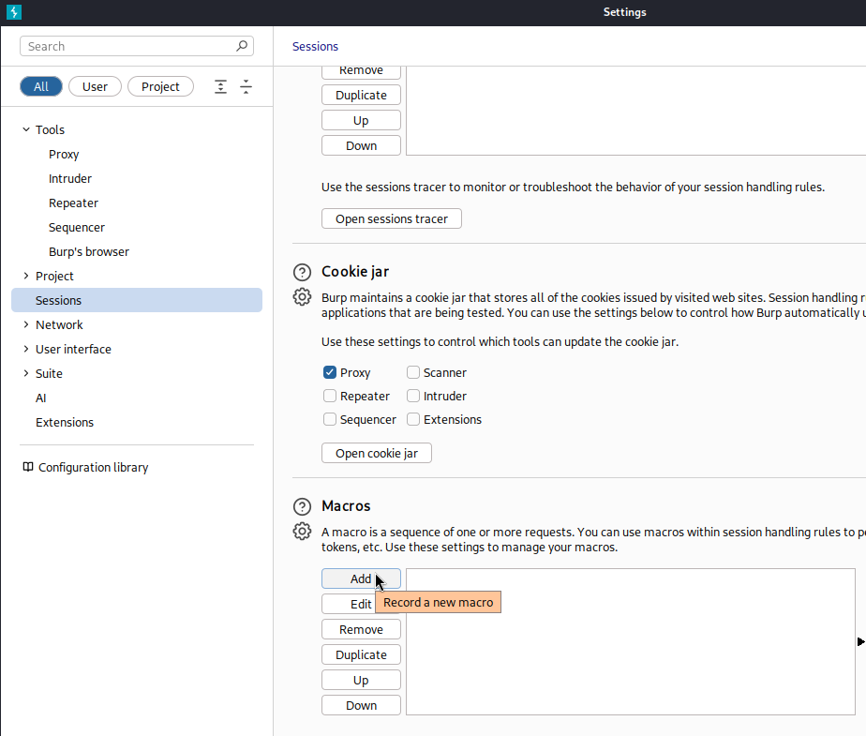Enable Extensions cookie jar checkbox
This screenshot has height=736, width=866.
click(413, 419)
